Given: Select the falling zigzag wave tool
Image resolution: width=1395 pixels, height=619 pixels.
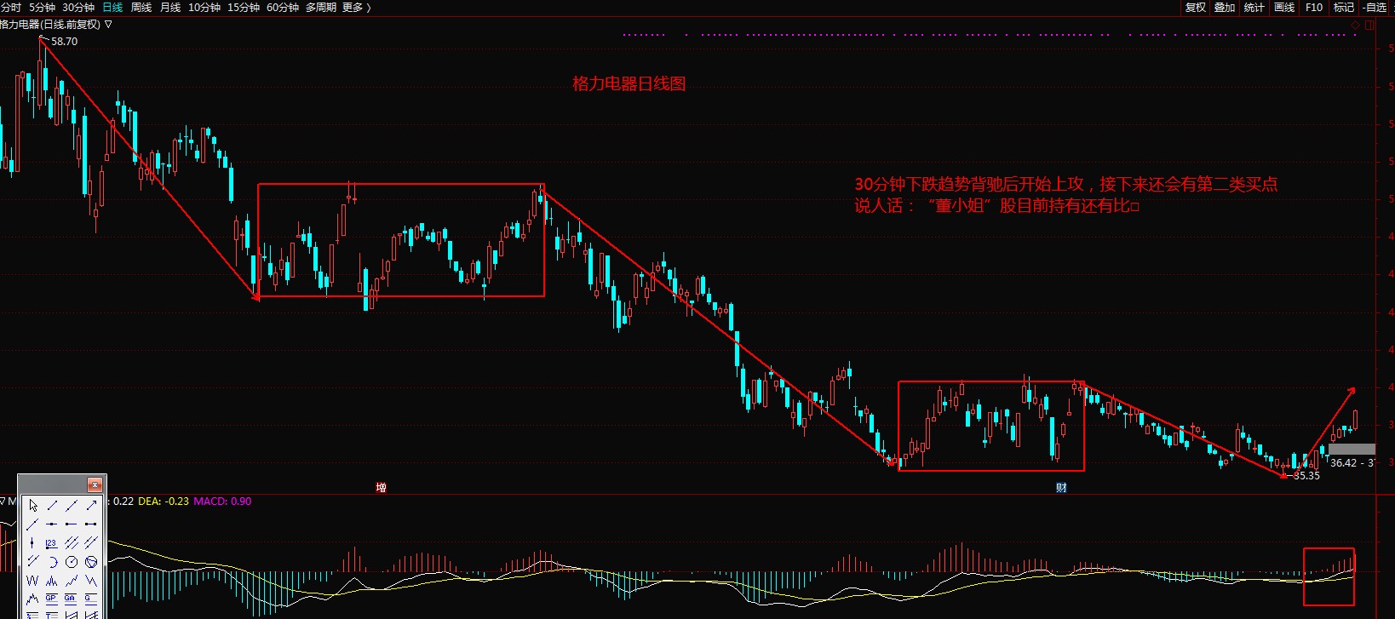Looking at the screenshot, I should tap(91, 580).
